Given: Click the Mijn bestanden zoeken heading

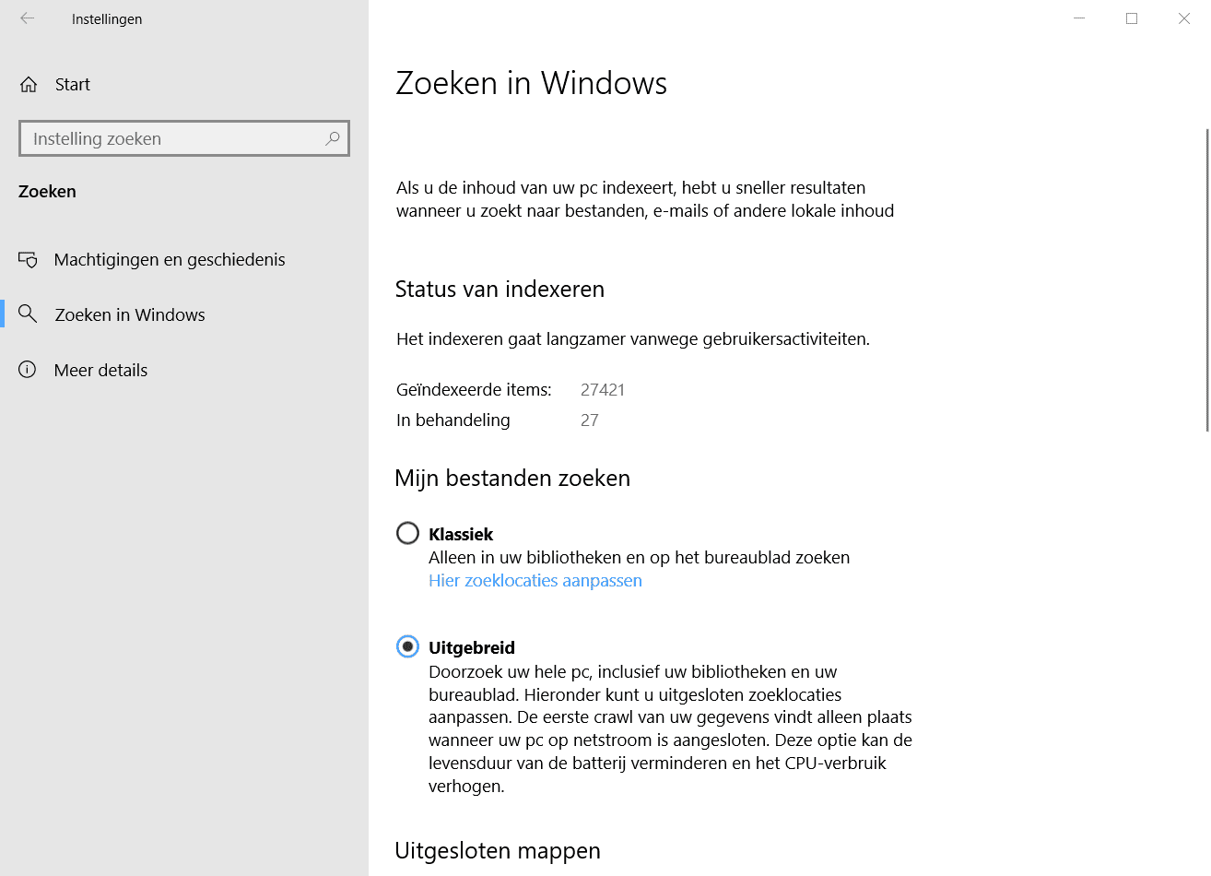Looking at the screenshot, I should coord(512,479).
